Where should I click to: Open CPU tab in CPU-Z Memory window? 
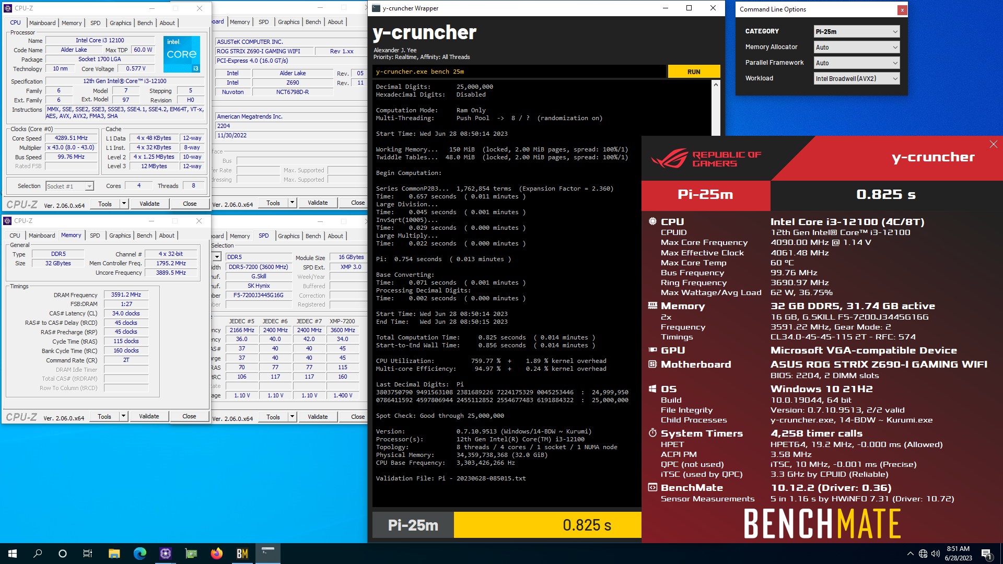pyautogui.click(x=15, y=236)
